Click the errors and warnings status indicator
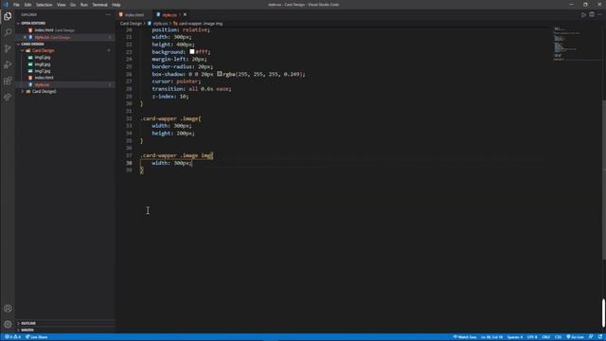 click(12, 337)
